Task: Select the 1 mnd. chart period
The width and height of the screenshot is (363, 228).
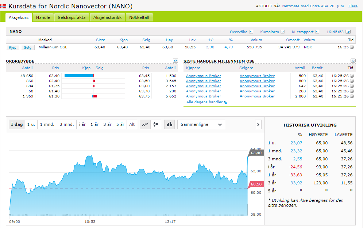Action: (47, 124)
